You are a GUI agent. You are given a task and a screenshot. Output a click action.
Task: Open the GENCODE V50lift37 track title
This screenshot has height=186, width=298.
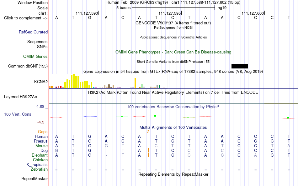coord(173,23)
